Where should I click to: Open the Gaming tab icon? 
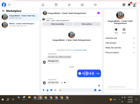[95, 5]
